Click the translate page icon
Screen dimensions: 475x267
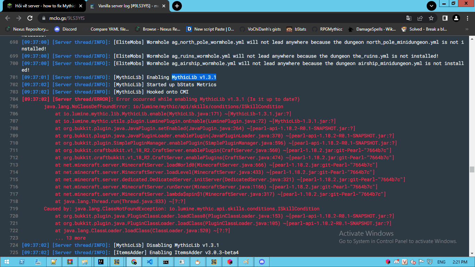409,18
